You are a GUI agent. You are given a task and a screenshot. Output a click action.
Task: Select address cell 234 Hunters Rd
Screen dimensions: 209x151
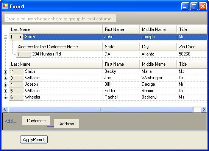[x=67, y=54]
